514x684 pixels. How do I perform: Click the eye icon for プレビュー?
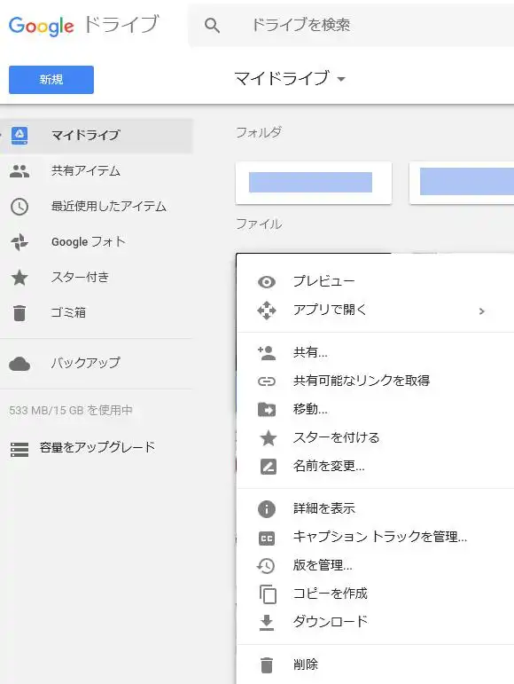[x=267, y=282]
